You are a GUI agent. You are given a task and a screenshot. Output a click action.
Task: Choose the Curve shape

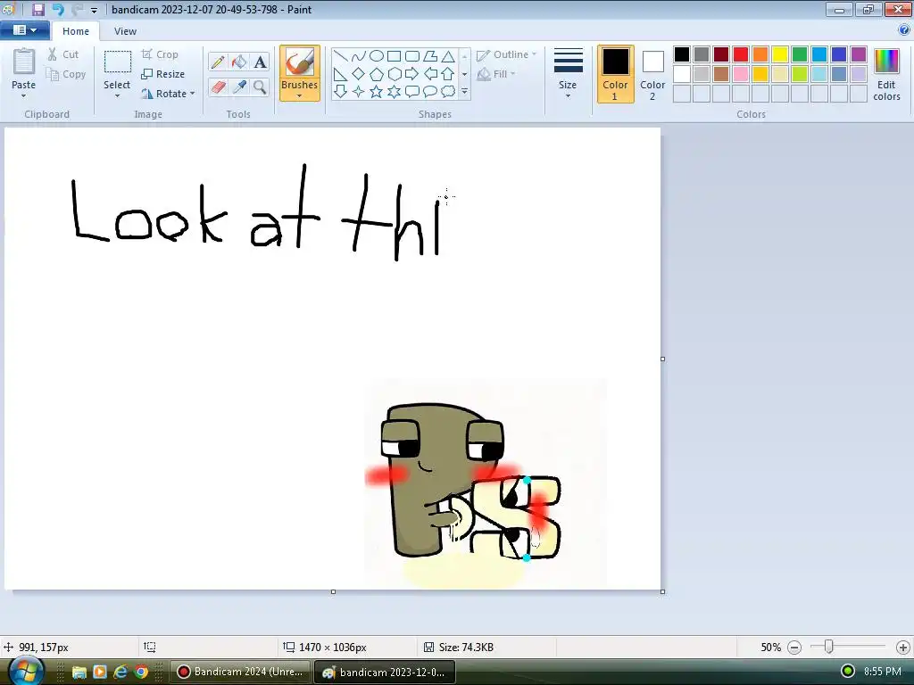[x=359, y=56]
